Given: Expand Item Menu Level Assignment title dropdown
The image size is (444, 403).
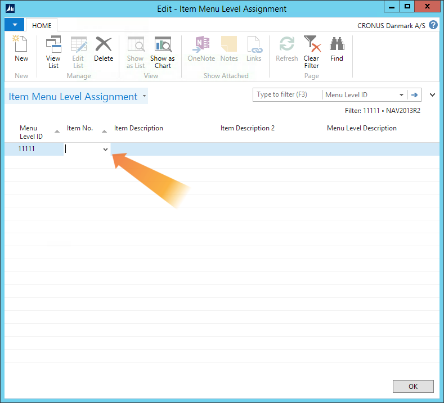Looking at the screenshot, I should click(145, 96).
